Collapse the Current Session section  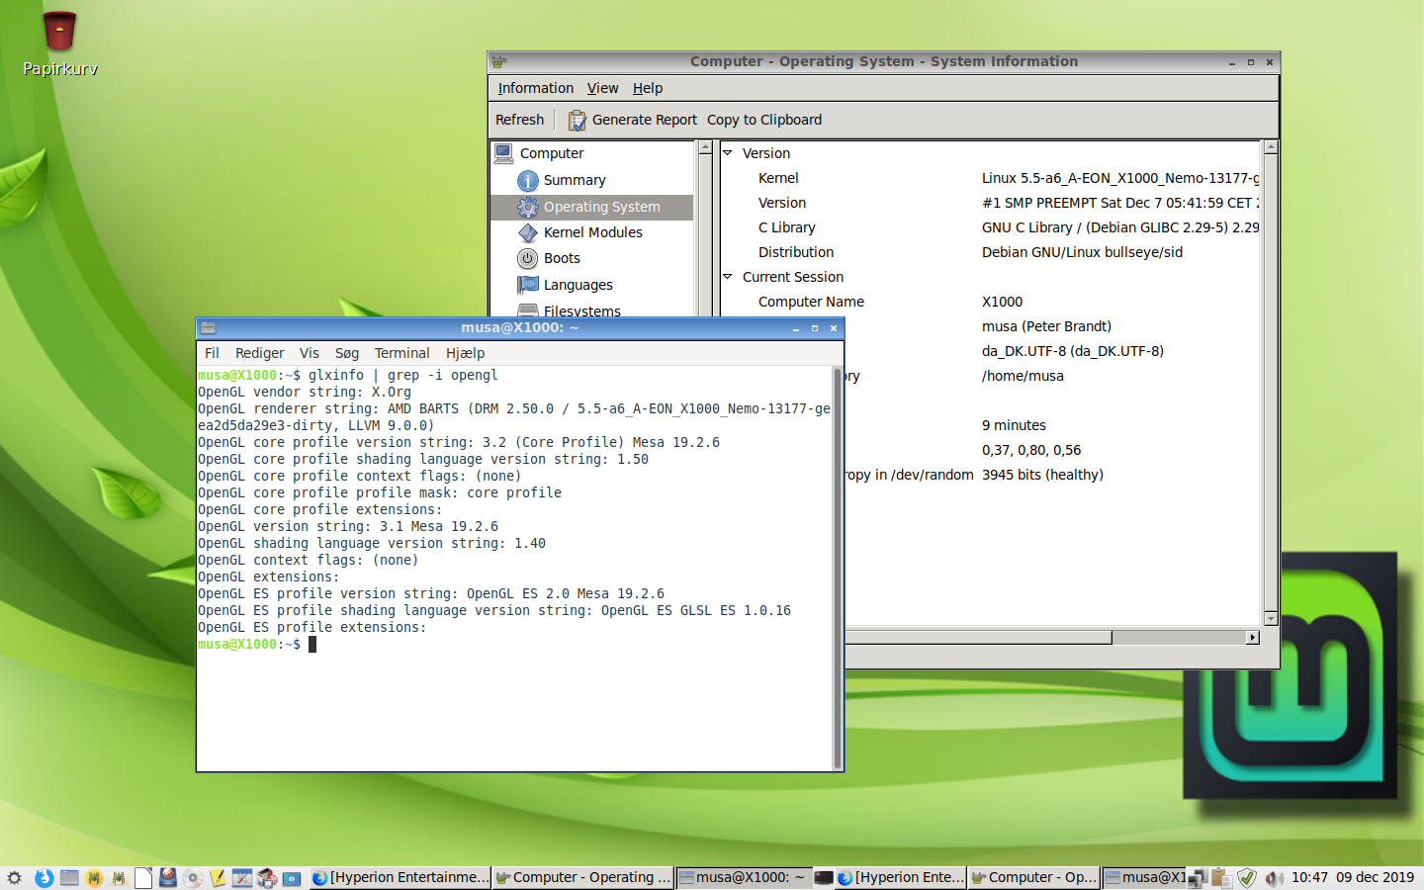tap(728, 277)
